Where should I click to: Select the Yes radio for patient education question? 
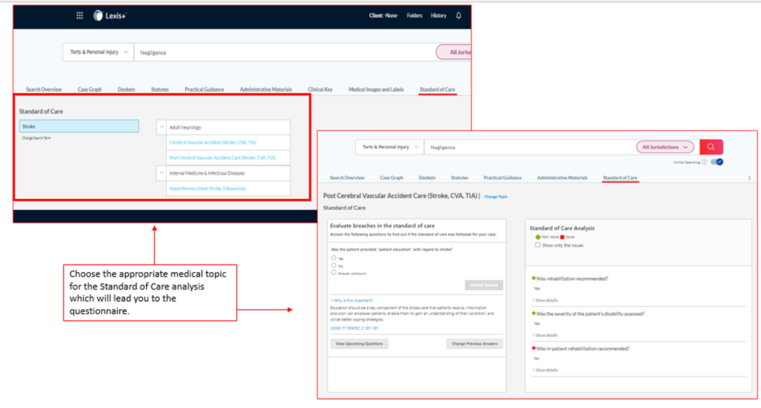pos(333,258)
